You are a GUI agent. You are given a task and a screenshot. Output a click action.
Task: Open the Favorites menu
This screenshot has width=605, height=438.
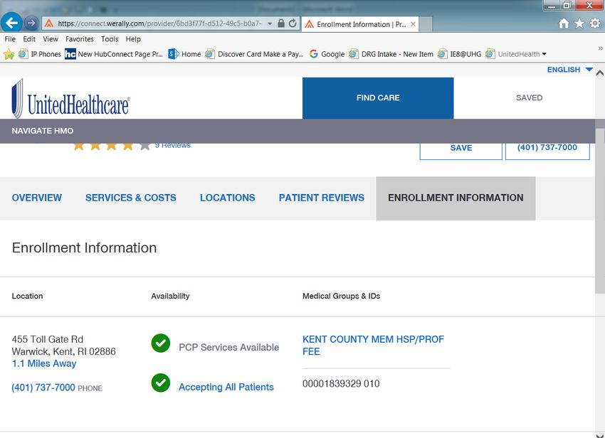(80, 39)
